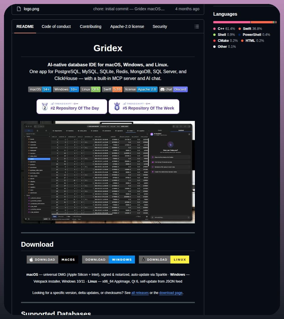Click the Languages sidebar heading
Image resolution: width=284 pixels, height=319 pixels.
(225, 14)
